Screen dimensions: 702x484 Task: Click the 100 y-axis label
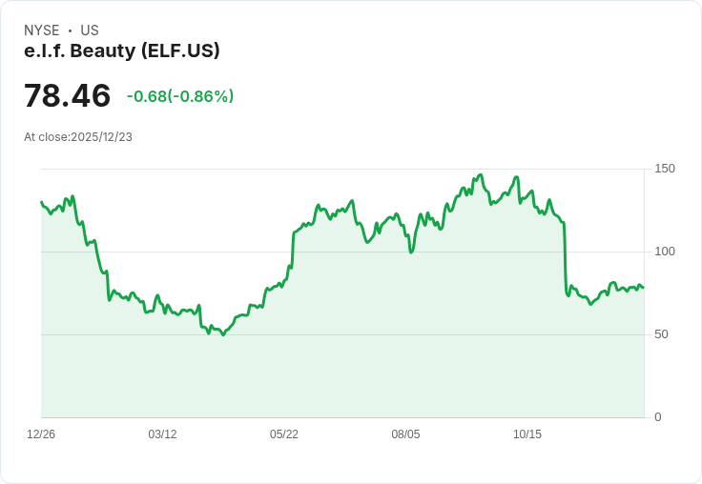click(665, 252)
